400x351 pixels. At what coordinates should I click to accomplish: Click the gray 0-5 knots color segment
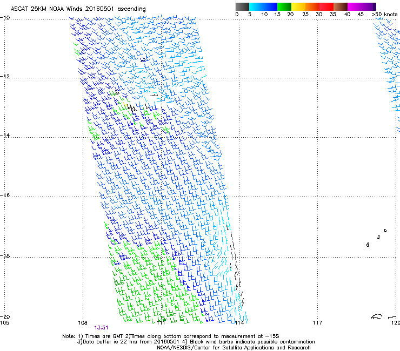pyautogui.click(x=242, y=6)
